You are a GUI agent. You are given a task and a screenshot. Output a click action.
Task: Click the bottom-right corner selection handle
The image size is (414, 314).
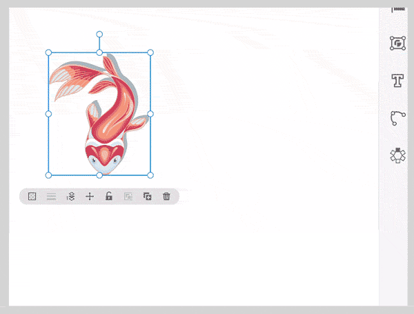point(150,175)
